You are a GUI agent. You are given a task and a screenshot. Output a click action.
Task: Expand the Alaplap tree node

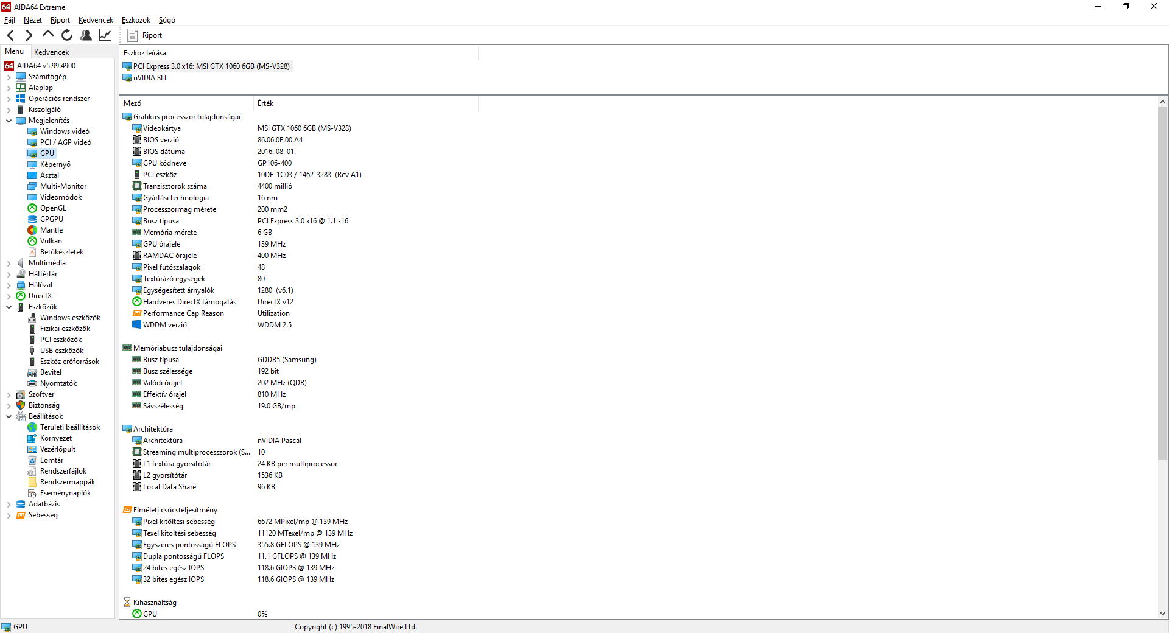click(9, 88)
